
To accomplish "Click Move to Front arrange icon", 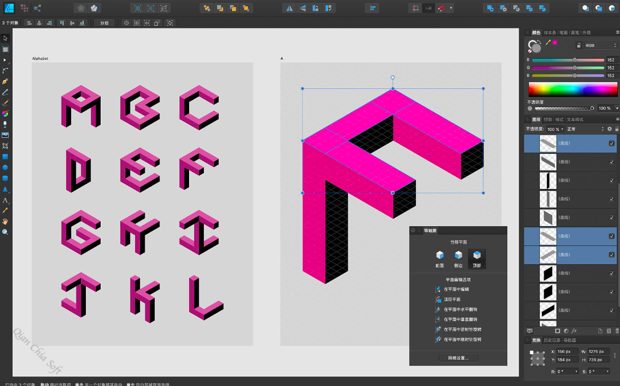I will pos(246,9).
